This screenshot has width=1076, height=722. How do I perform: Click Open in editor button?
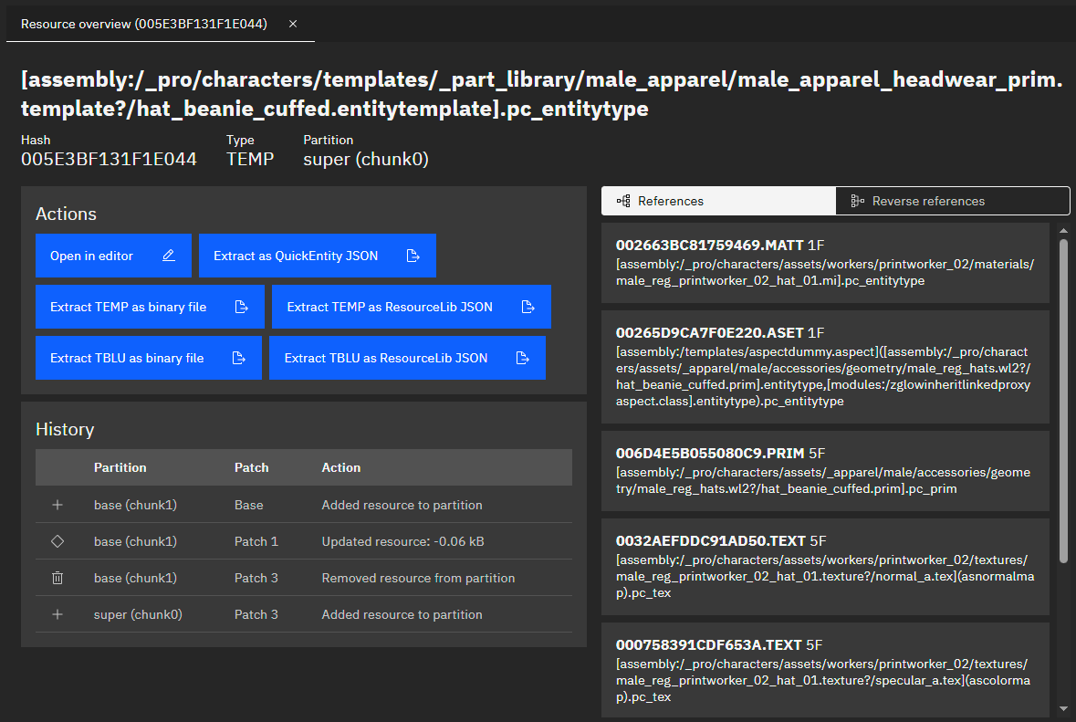[113, 256]
